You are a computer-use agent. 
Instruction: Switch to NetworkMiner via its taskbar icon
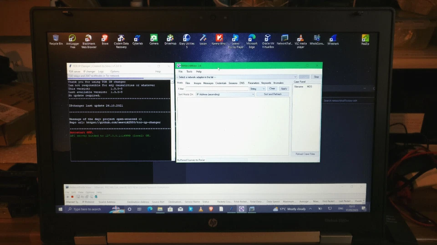241,209
